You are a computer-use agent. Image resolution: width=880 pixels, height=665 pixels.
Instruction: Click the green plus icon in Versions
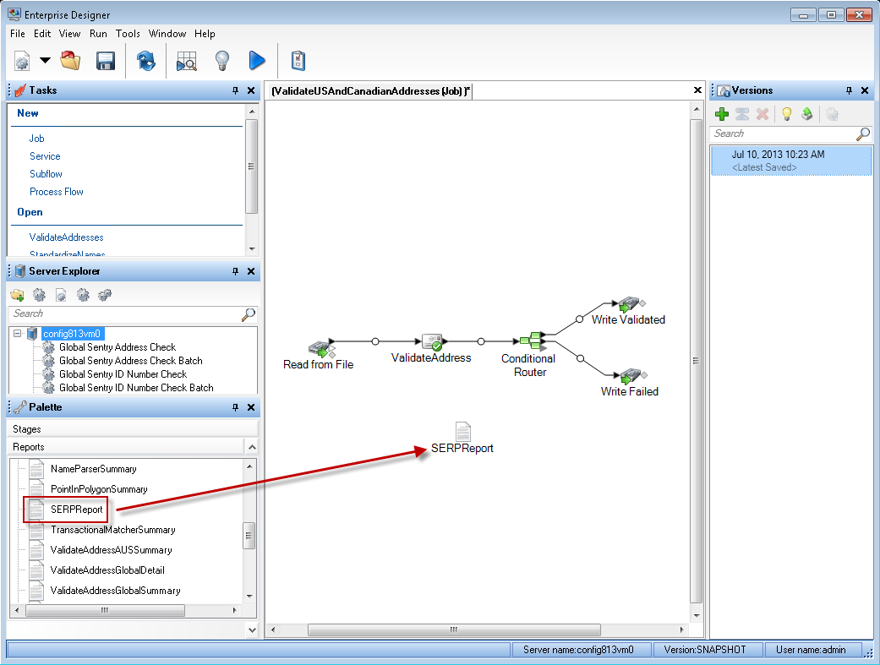(x=722, y=114)
